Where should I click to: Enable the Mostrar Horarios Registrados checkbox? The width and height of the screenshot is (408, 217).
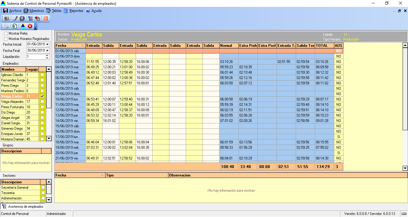(6, 39)
